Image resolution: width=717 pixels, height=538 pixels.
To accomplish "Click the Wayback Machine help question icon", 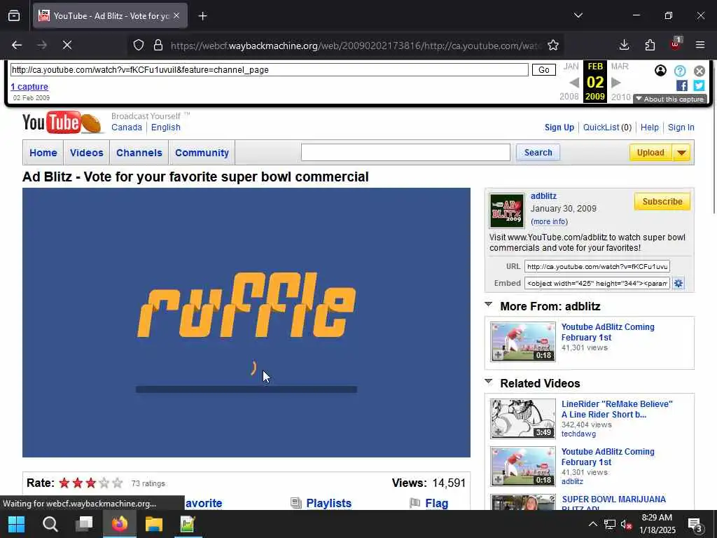I will 680,71.
